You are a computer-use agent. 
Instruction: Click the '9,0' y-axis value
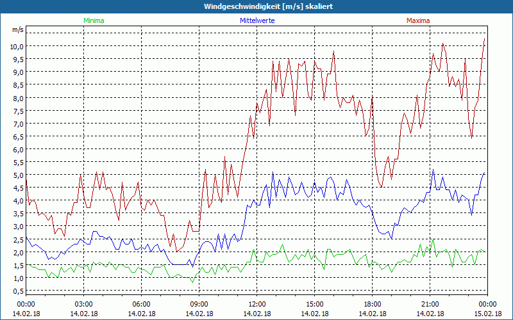(x=18, y=72)
